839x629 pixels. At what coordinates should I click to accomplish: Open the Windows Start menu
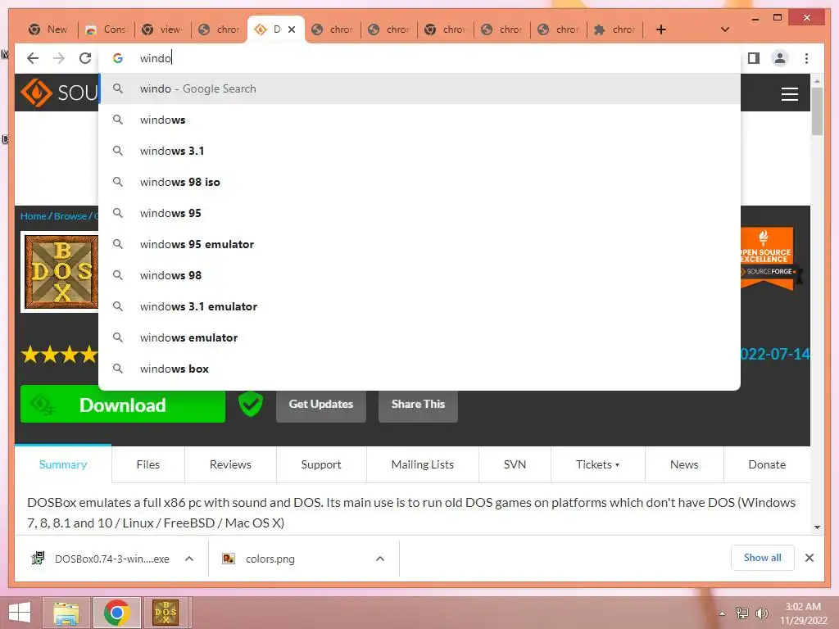20,613
